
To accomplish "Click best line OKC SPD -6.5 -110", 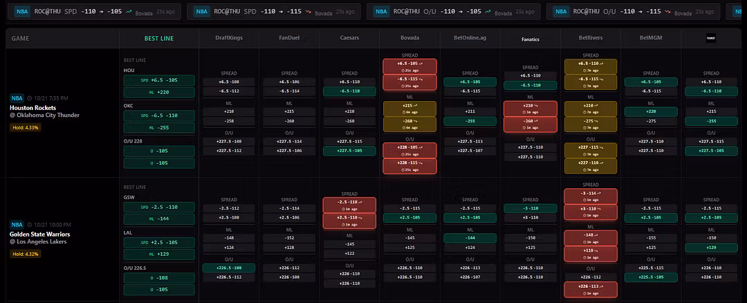I will pyautogui.click(x=159, y=116).
